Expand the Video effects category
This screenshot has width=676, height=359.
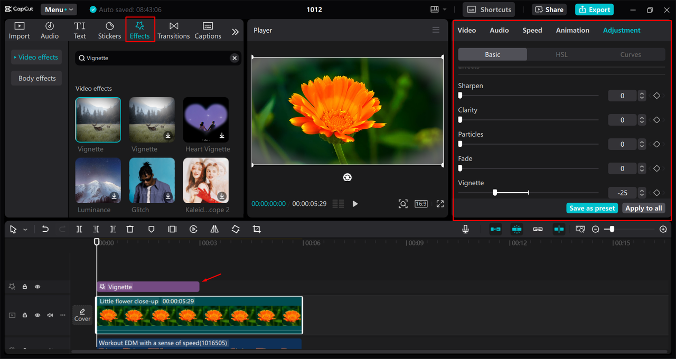coord(36,57)
